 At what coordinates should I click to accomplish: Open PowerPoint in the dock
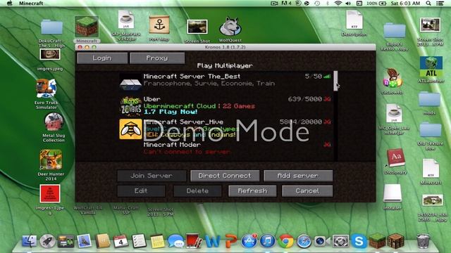(231, 241)
